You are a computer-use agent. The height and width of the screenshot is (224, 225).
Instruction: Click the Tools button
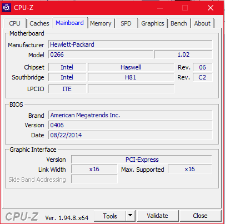point(110,216)
